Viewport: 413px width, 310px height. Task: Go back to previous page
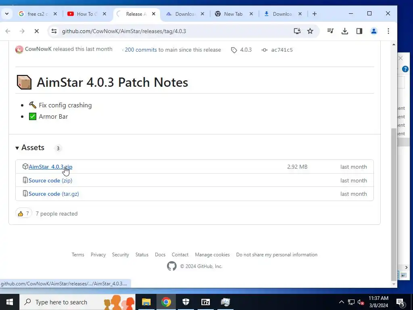click(8, 31)
